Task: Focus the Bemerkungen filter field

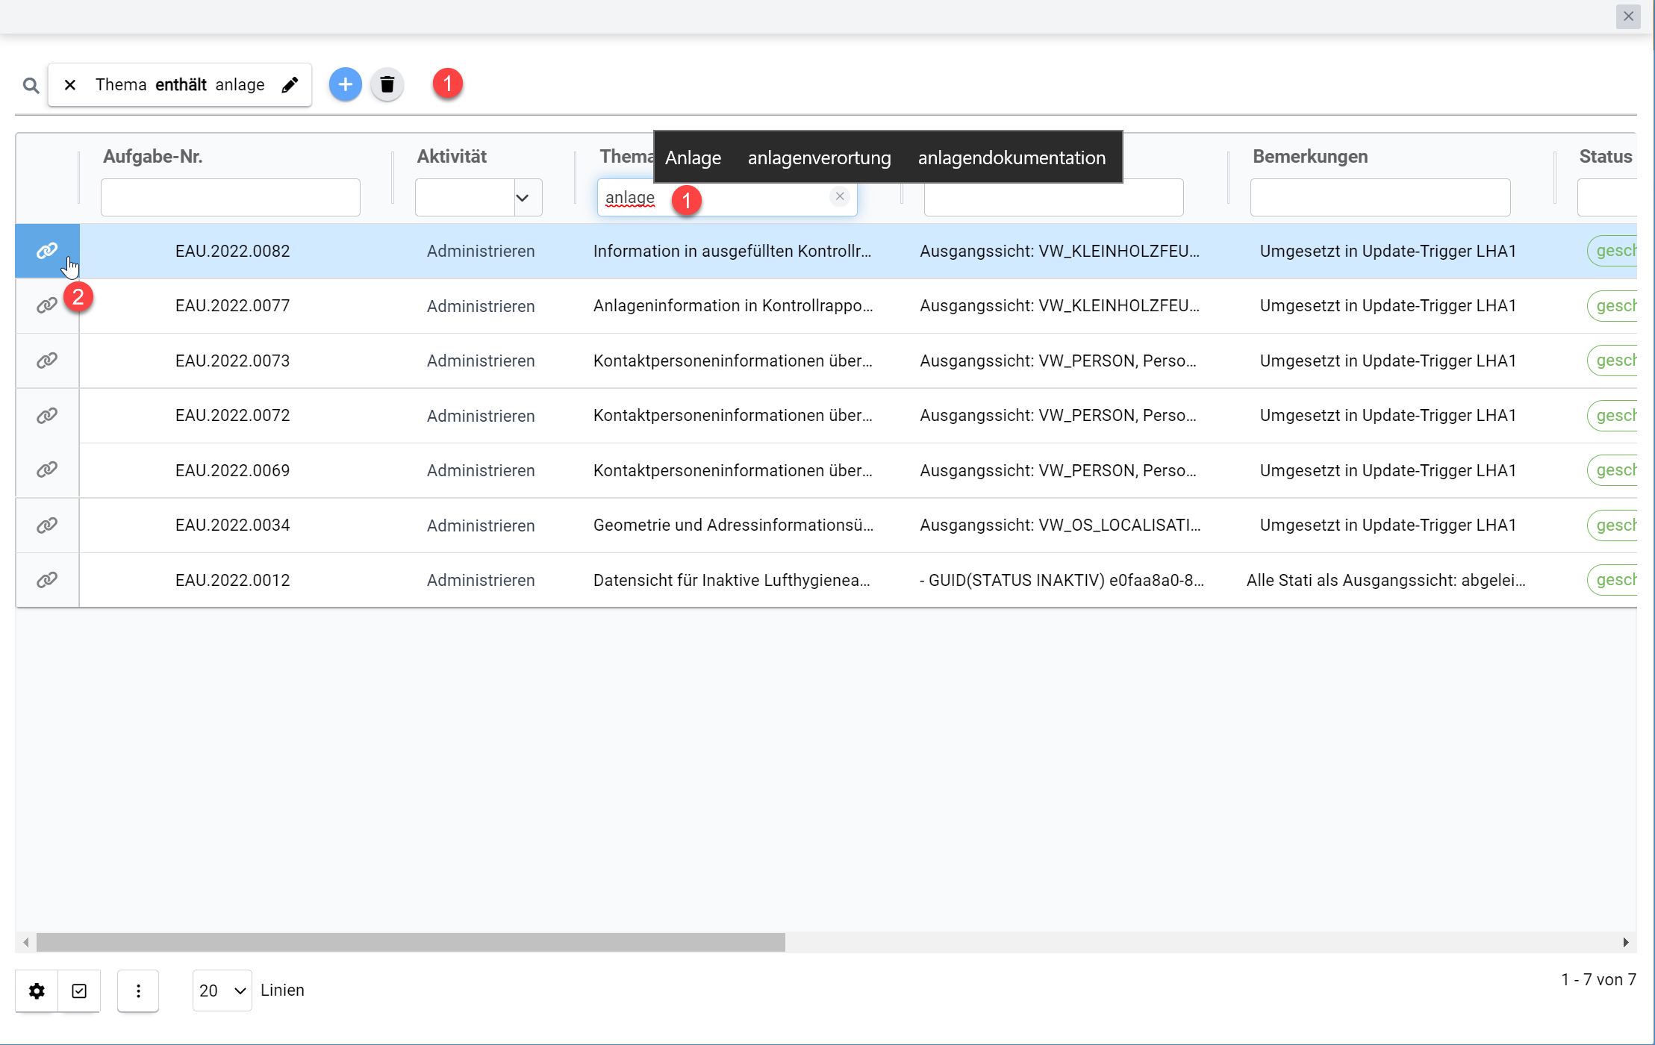Action: [x=1380, y=198]
